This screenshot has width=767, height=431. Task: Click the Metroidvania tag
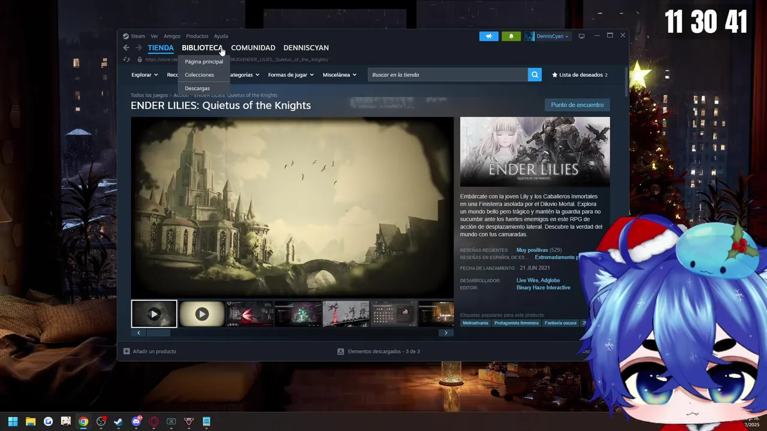click(475, 323)
